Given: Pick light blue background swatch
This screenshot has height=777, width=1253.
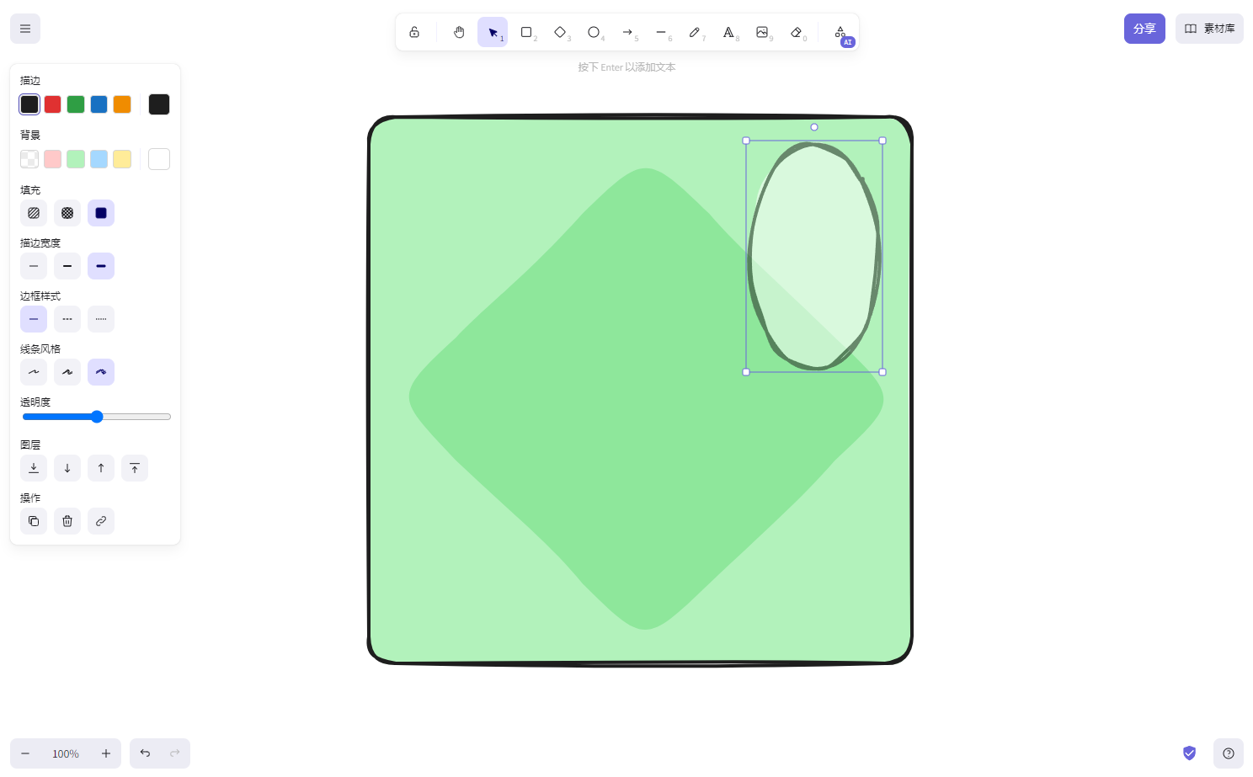Looking at the screenshot, I should point(99,159).
